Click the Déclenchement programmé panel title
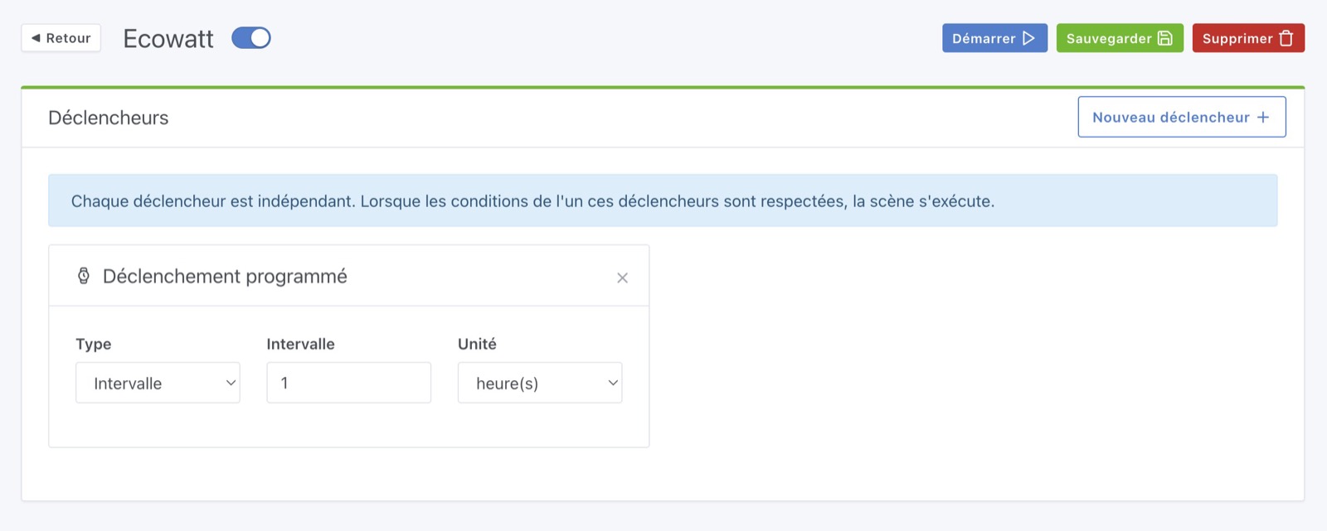 226,276
